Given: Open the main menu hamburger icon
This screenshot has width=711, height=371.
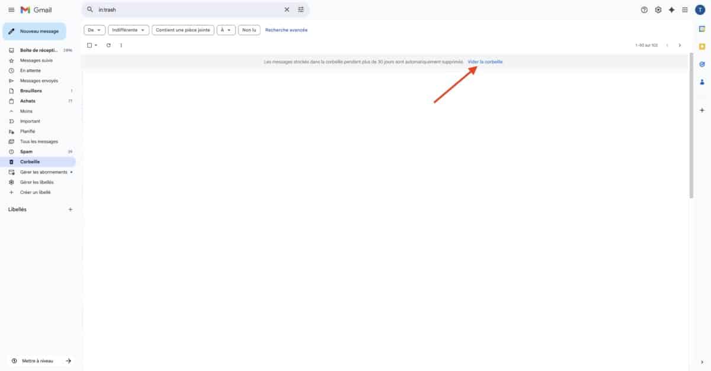Looking at the screenshot, I should tap(11, 9).
